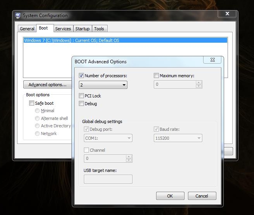The image size is (254, 215).
Task: Open the COM1 debug port dropdown
Action: [x=108, y=138]
